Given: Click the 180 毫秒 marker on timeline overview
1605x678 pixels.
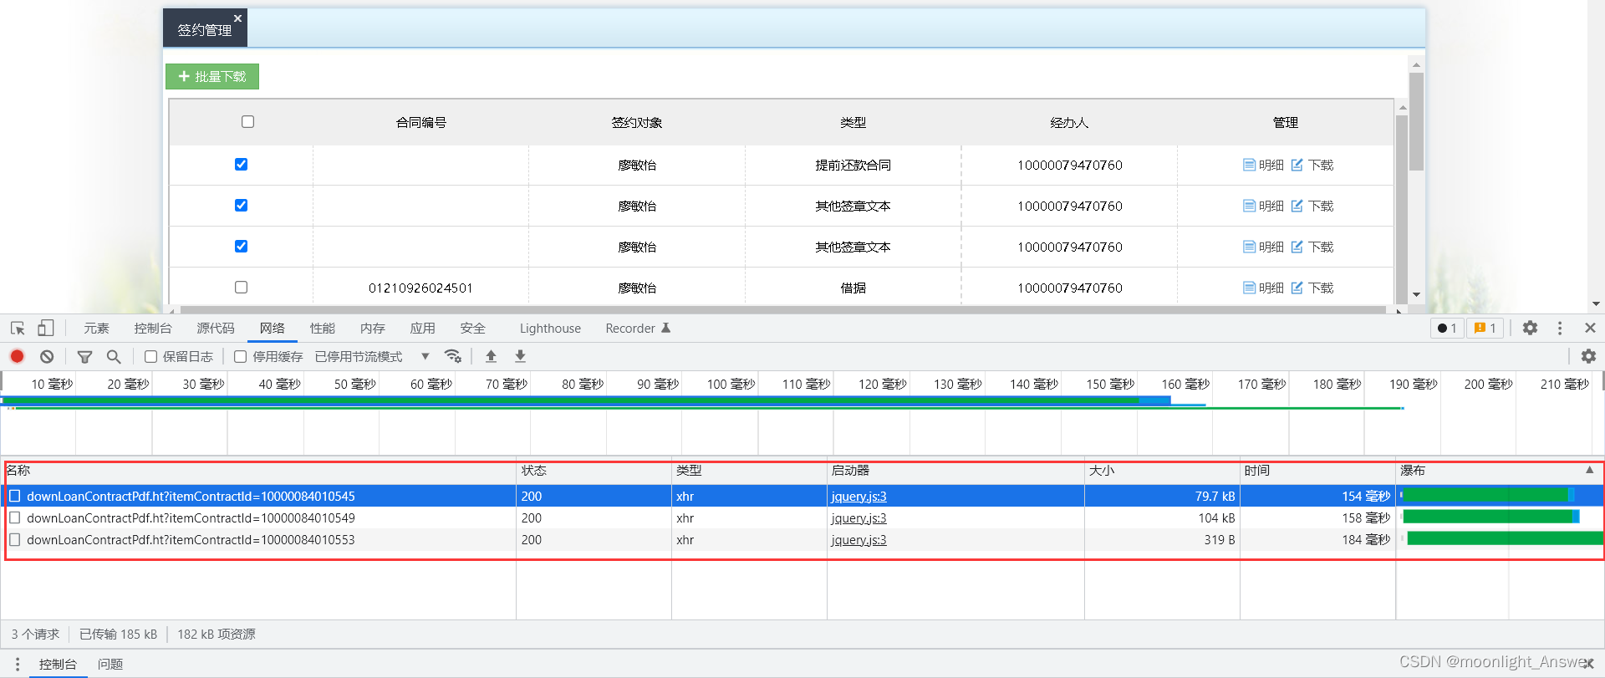Looking at the screenshot, I should [x=1337, y=384].
